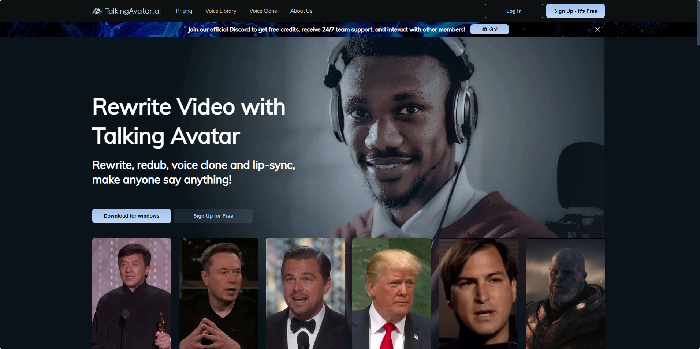The height and width of the screenshot is (349, 700).
Task: Dismiss the Discord banner with X
Action: [597, 29]
